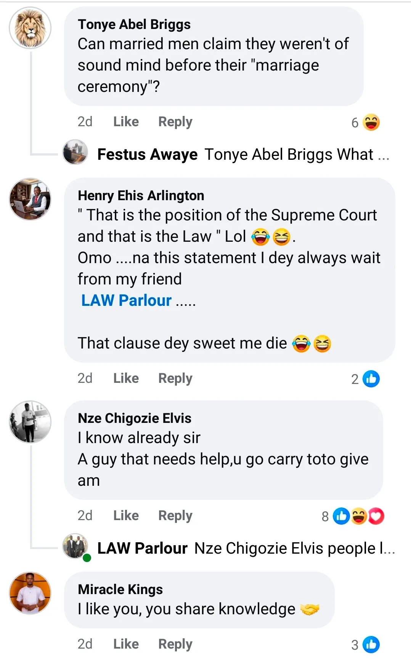This screenshot has height=665, width=411.
Task: Reply to Henry Ehis Arlington's comment
Action: coord(175,378)
